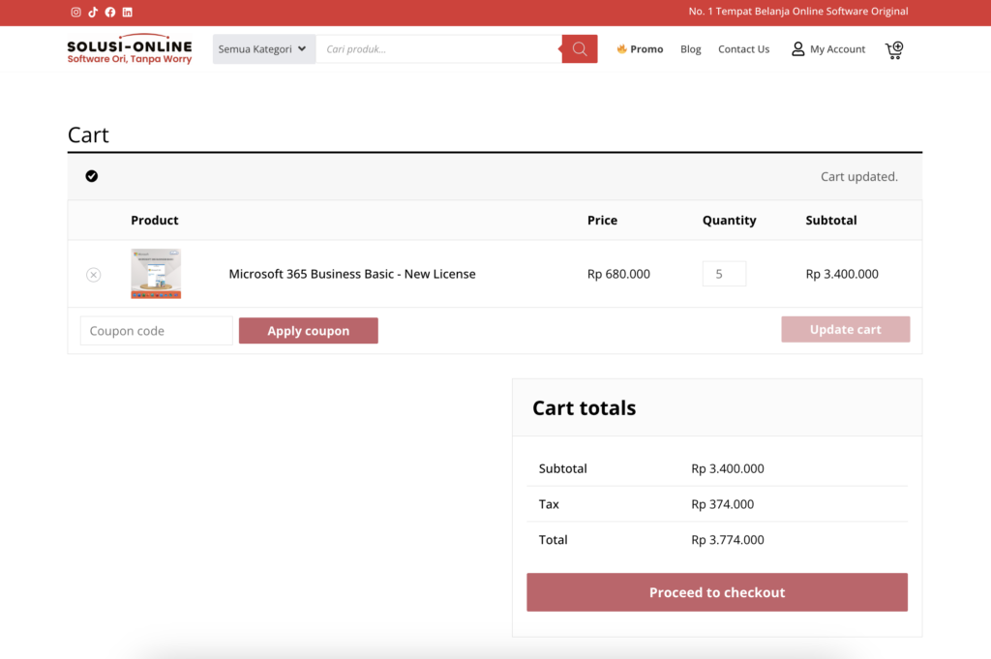Click the Rp 680.000 price text
This screenshot has width=991, height=659.
[618, 274]
